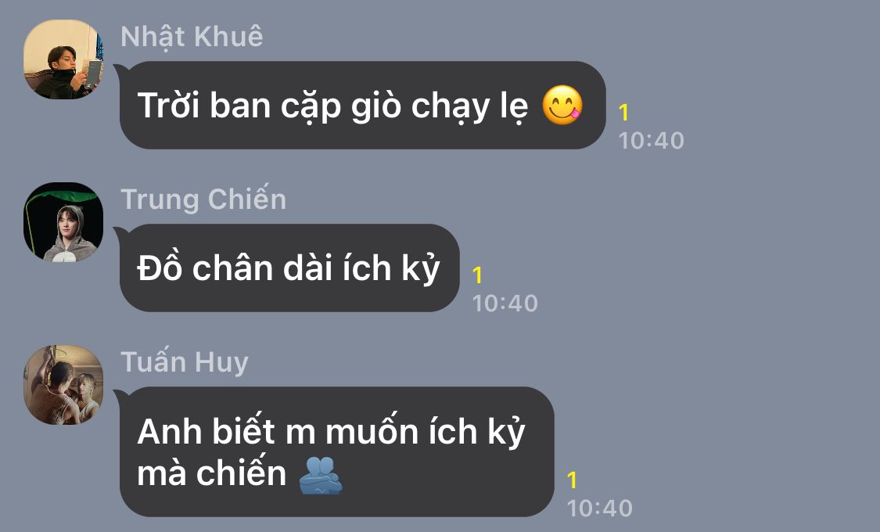Tap the word 'Đồ' in the second bubble

pos(160,268)
